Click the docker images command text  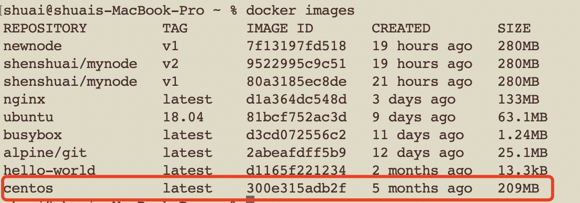click(x=300, y=10)
